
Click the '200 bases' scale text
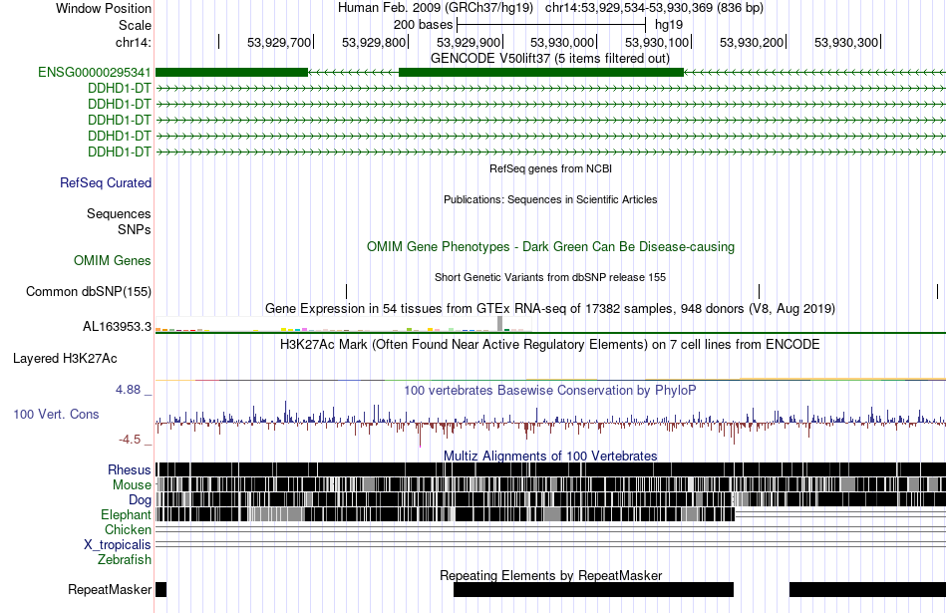pos(423,25)
